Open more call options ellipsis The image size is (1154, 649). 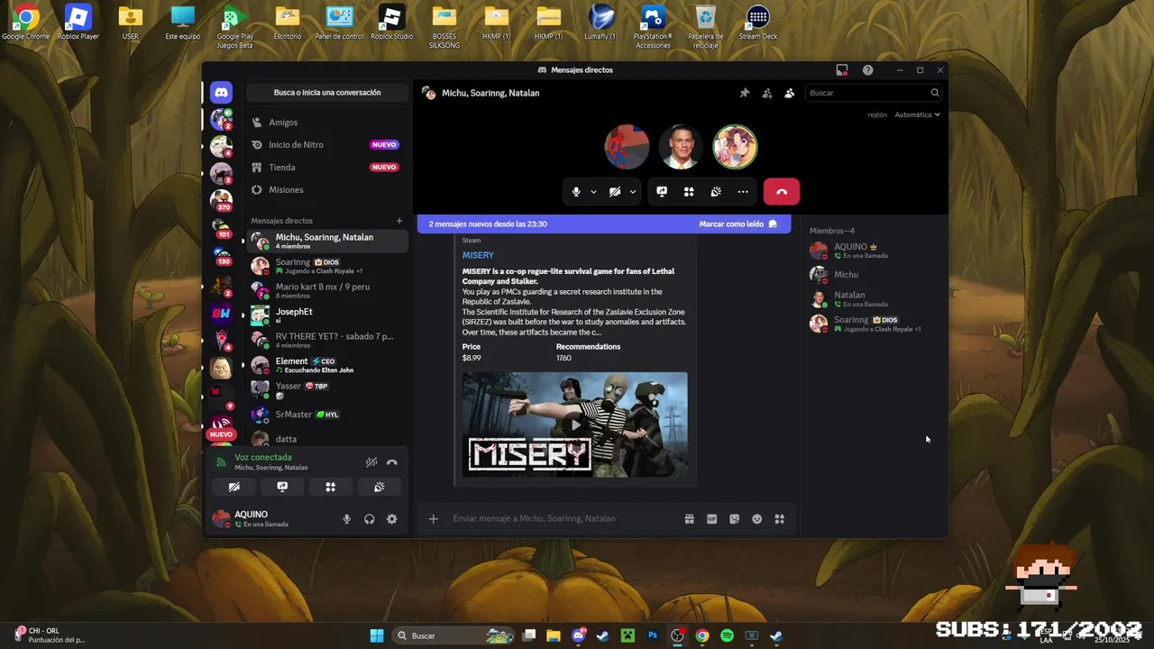point(743,191)
